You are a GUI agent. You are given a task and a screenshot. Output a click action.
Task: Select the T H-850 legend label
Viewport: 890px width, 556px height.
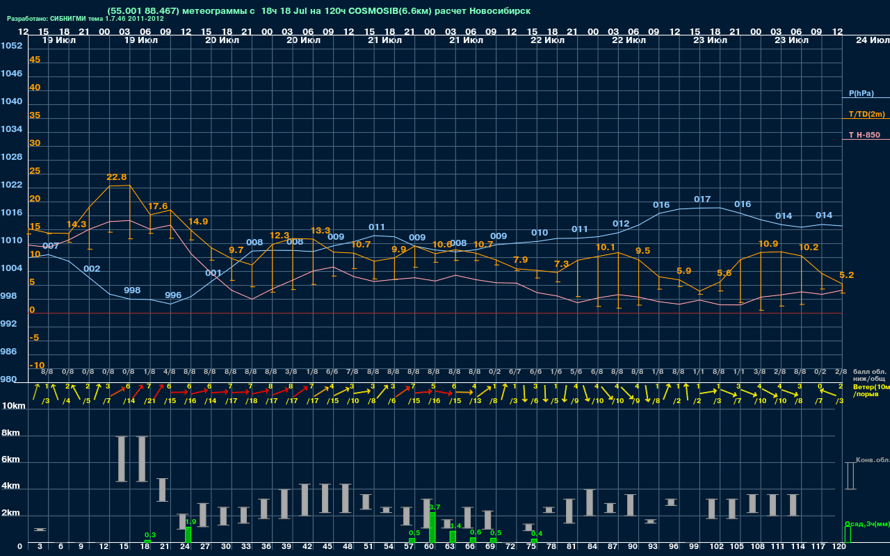tap(864, 135)
